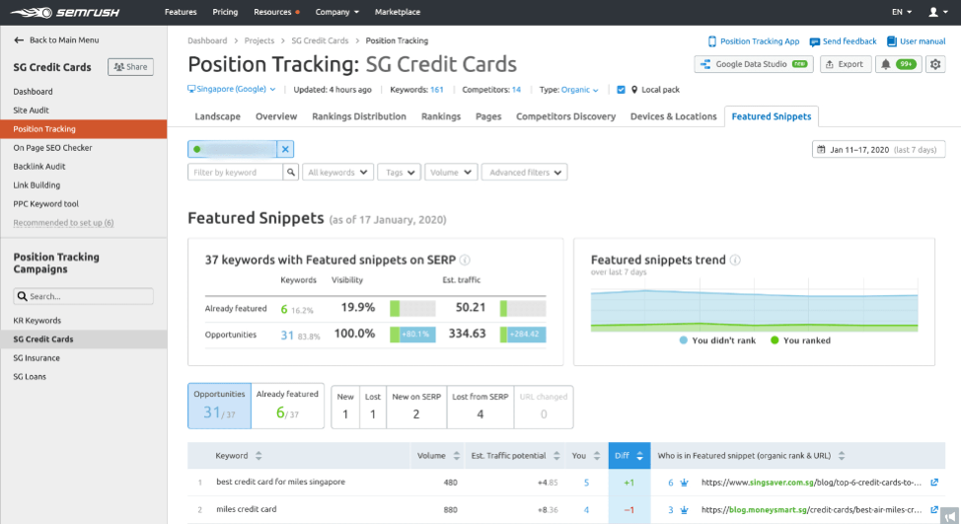Switch to the Devices & Locations tab
The height and width of the screenshot is (524, 961).
674,116
